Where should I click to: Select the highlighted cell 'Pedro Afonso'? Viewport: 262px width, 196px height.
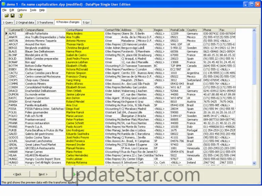85,84
